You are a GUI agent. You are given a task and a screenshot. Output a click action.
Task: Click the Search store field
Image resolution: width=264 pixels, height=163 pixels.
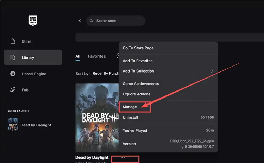point(116,21)
